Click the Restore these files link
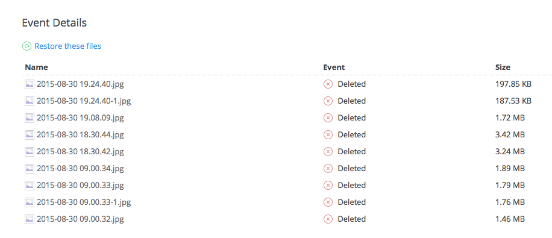This screenshot has width=552, height=238. 67,46
